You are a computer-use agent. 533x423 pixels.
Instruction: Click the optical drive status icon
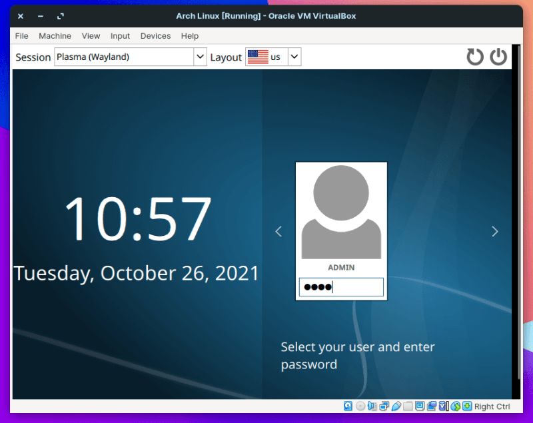pyautogui.click(x=360, y=406)
